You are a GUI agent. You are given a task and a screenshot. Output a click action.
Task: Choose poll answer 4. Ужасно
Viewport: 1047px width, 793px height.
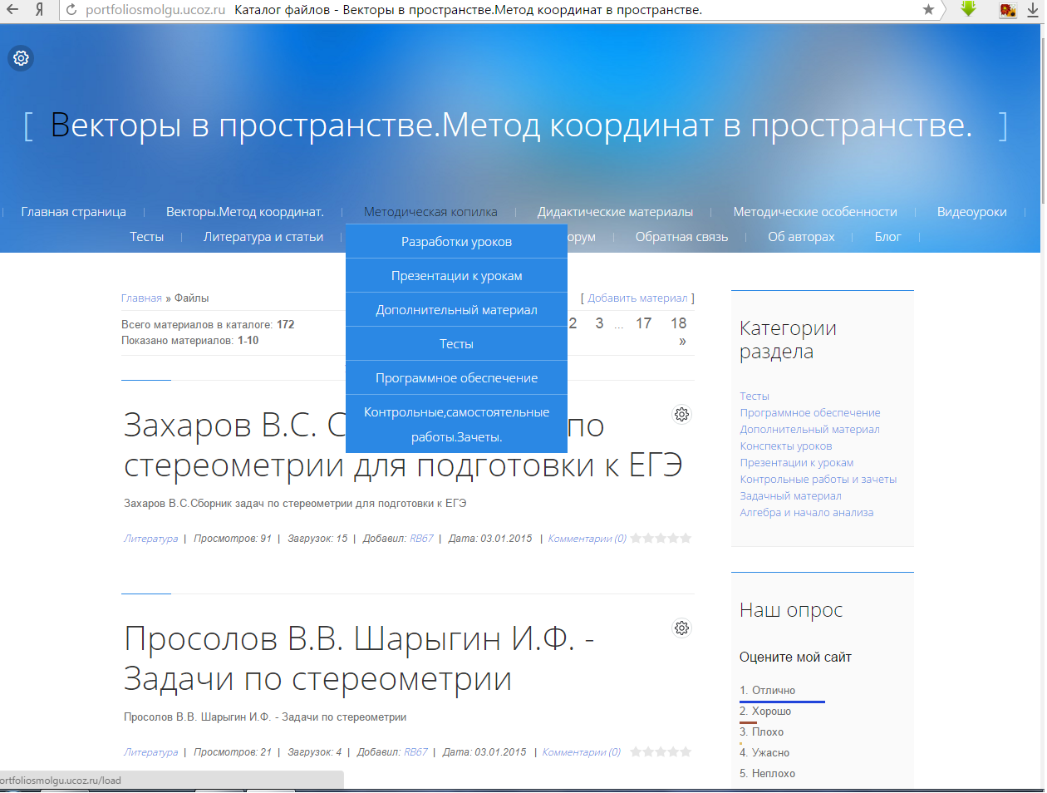(x=764, y=753)
